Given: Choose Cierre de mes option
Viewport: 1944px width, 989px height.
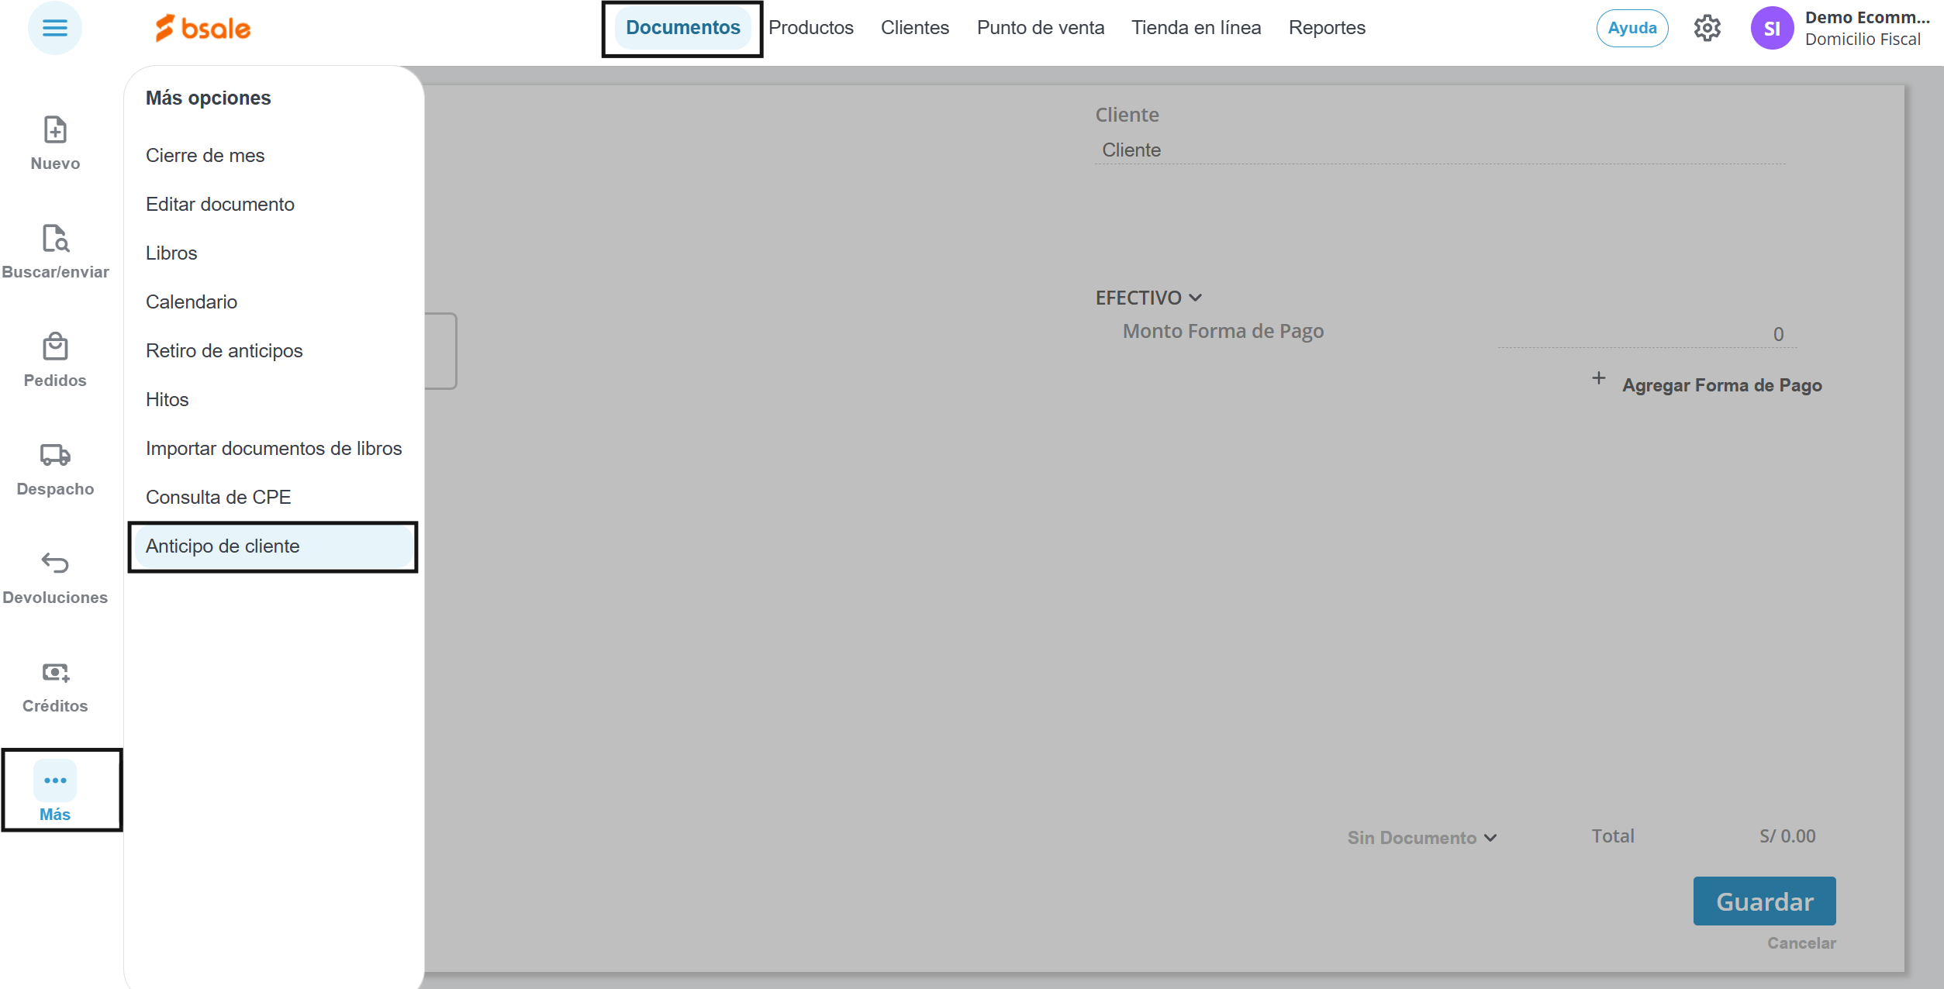Looking at the screenshot, I should point(205,156).
